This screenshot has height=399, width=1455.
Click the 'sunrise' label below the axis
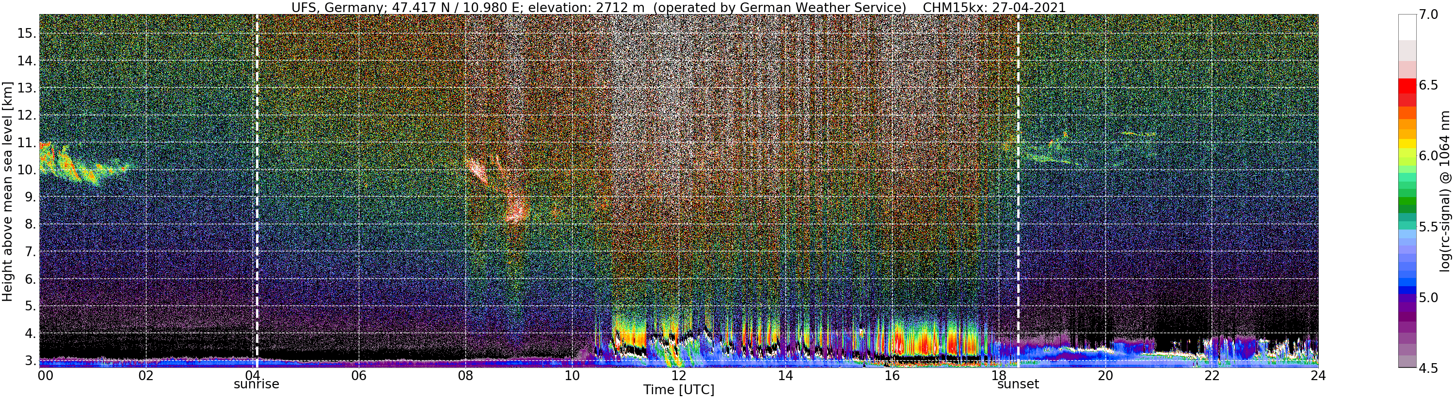[x=256, y=384]
